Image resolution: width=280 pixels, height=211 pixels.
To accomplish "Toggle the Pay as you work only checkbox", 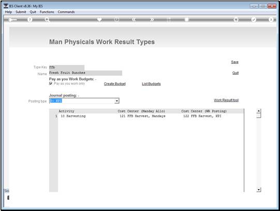I will coord(51,83).
